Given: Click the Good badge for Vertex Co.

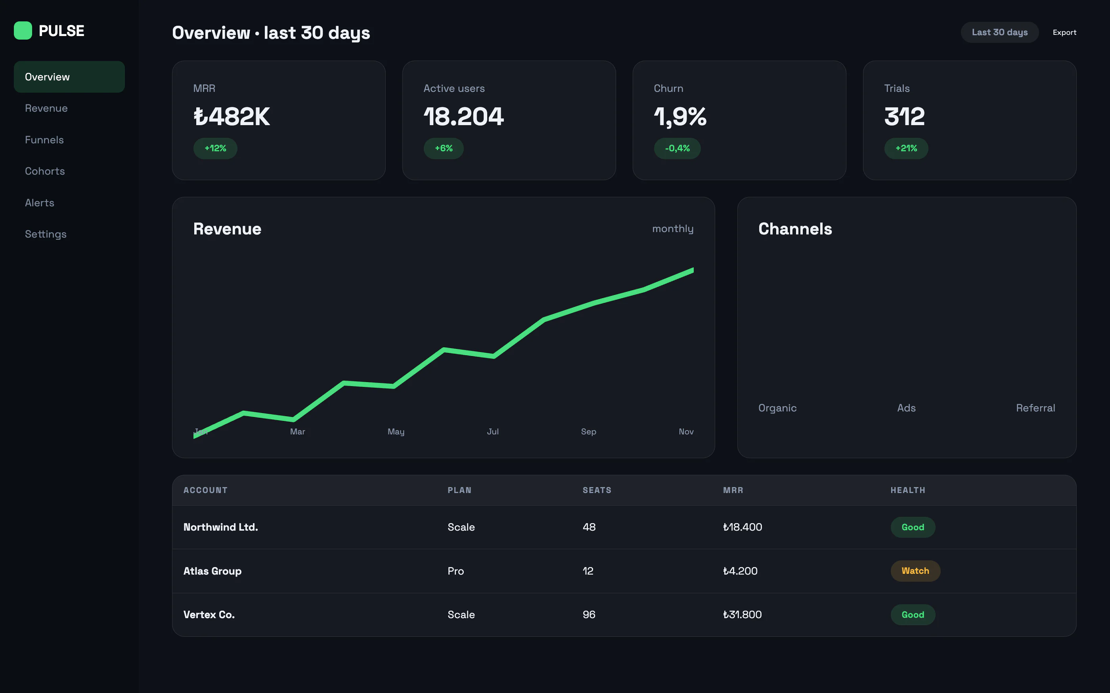Looking at the screenshot, I should (912, 615).
